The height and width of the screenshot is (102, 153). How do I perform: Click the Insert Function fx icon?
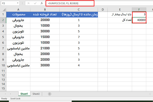click(41, 4)
